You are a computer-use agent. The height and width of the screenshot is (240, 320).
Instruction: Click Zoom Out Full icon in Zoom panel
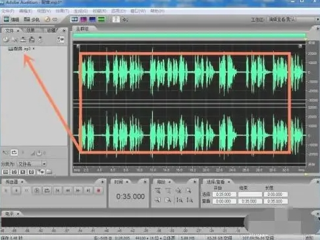[178, 191]
